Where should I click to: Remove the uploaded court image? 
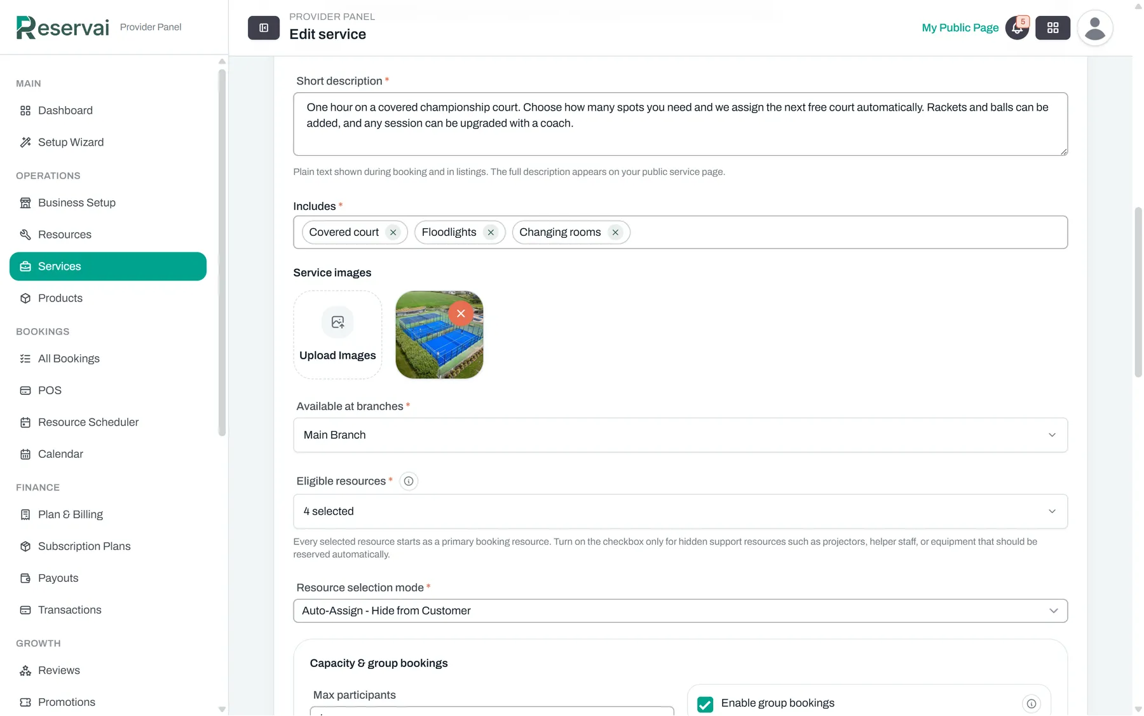tap(461, 313)
